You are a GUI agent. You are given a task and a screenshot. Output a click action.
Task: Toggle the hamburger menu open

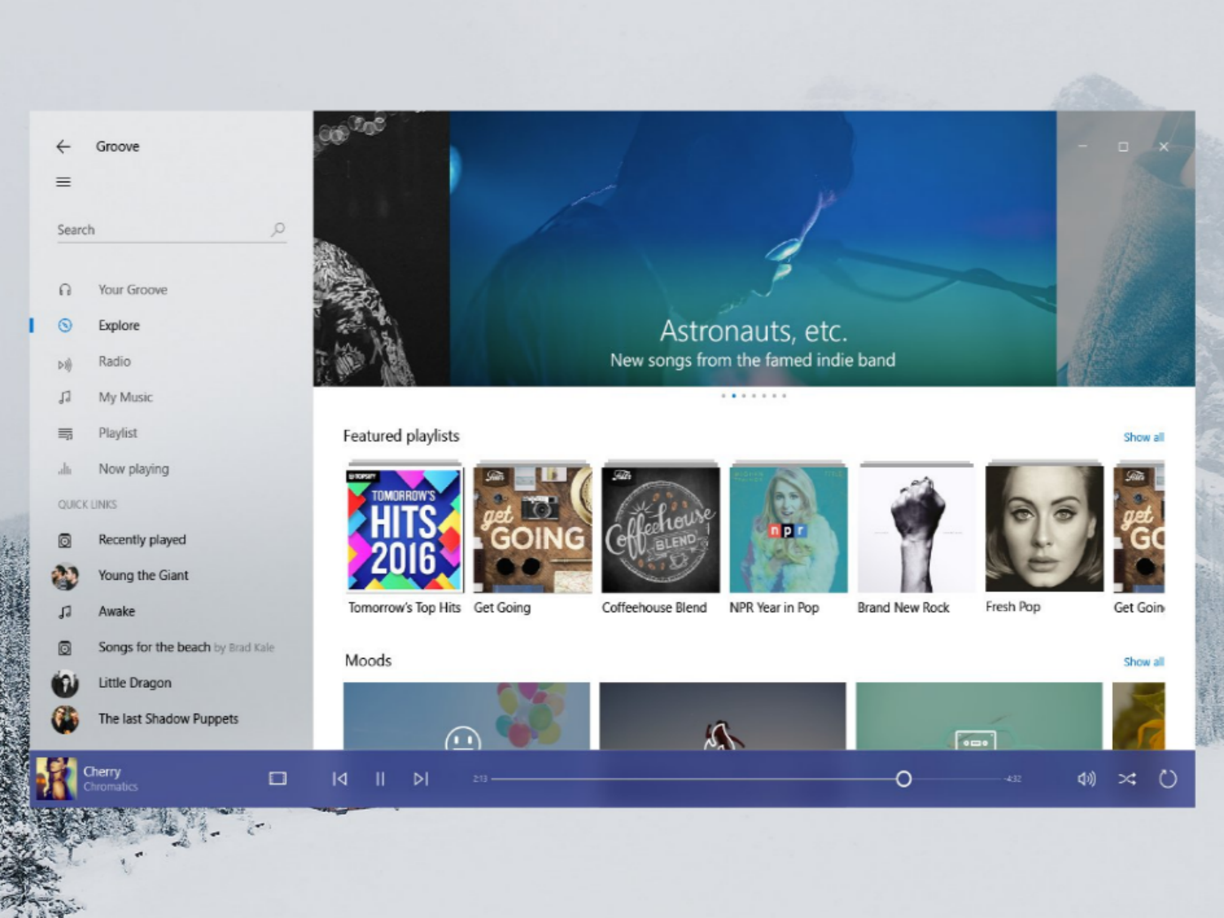(x=63, y=181)
